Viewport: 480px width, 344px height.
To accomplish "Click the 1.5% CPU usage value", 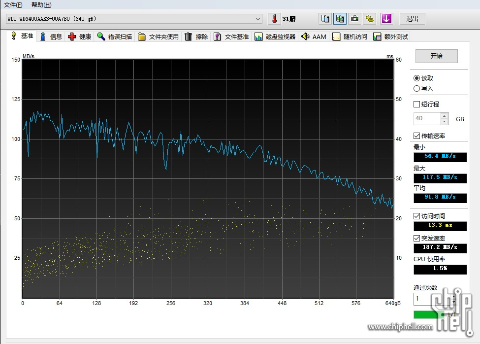I will click(x=440, y=269).
